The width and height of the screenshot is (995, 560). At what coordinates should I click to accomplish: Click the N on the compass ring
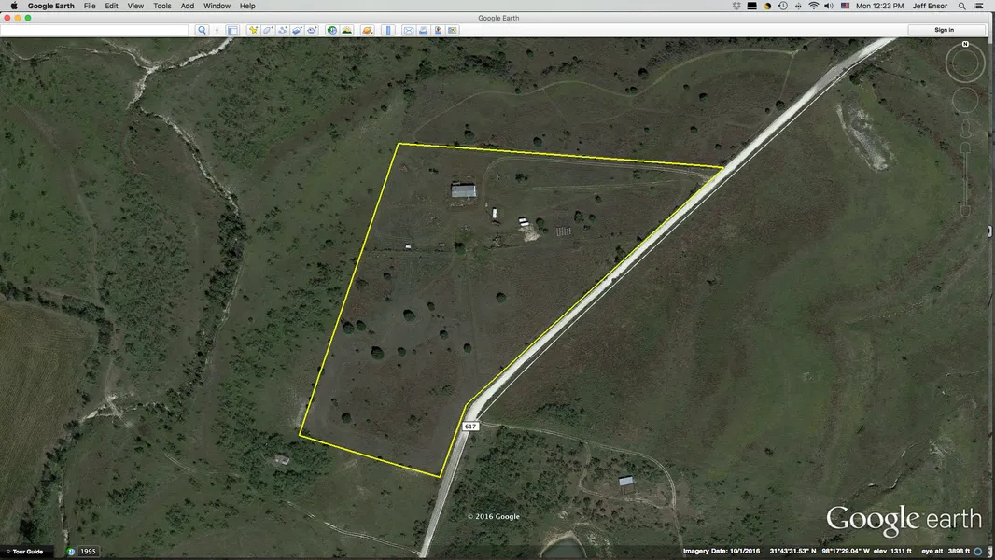965,44
